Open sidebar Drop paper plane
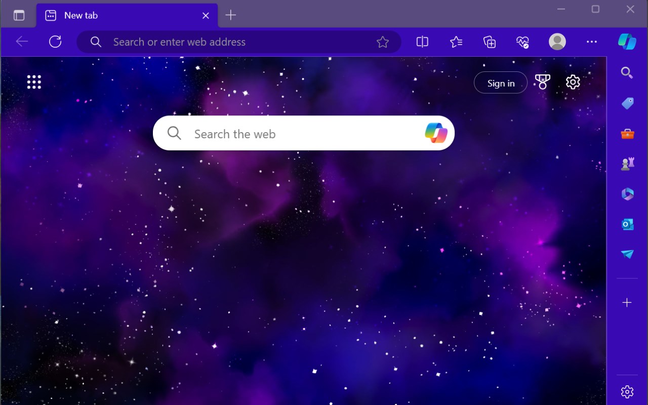 tap(627, 254)
